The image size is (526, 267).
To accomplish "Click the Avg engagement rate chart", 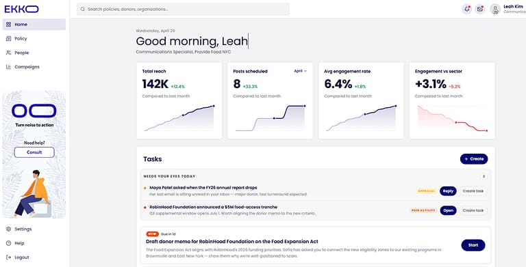I will pyautogui.click(x=362, y=118).
